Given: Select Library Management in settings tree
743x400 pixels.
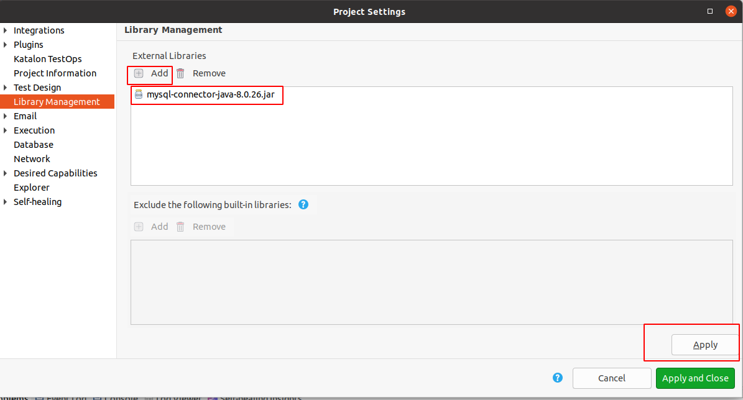Looking at the screenshot, I should 57,102.
